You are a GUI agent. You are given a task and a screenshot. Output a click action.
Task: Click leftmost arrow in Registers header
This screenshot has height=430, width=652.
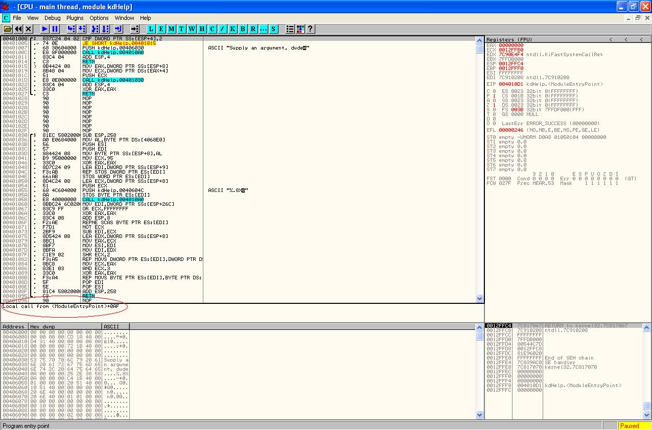pos(611,40)
